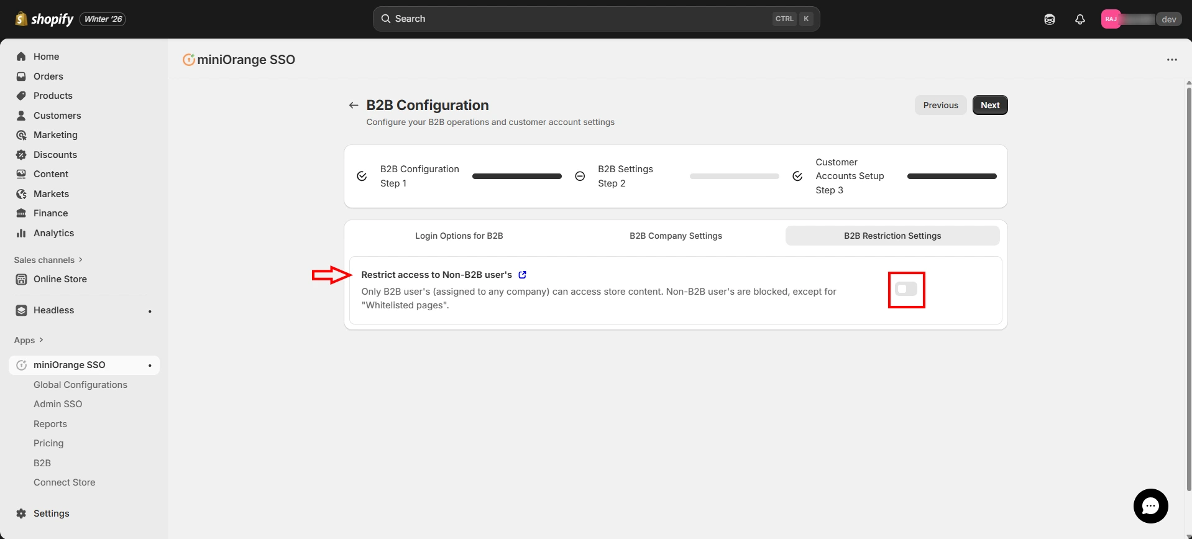The width and height of the screenshot is (1192, 539).
Task: Click the Settings gear icon
Action: pos(21,514)
